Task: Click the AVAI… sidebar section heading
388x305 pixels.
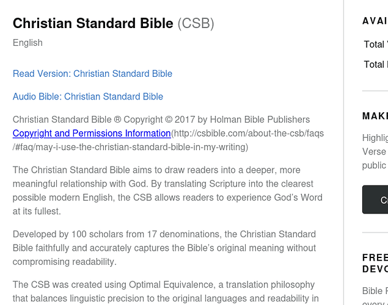Action: (x=375, y=21)
